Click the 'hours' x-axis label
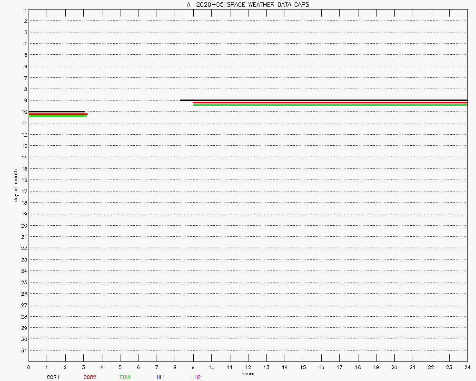This screenshot has width=476, height=381. tap(248, 373)
